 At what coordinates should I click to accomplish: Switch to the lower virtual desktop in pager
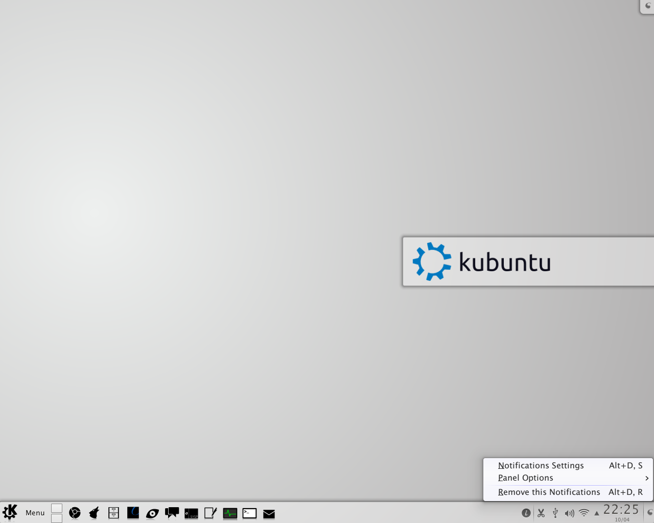[57, 518]
